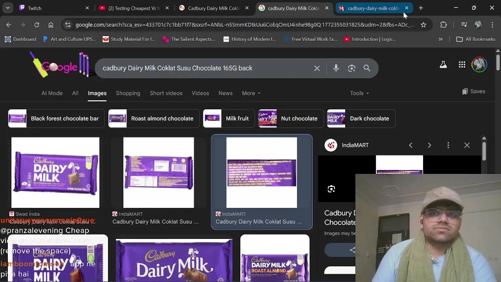Screen dimensions: 501x282
Task: Open the large Dairy Milk close-up image result
Action: click(x=174, y=260)
